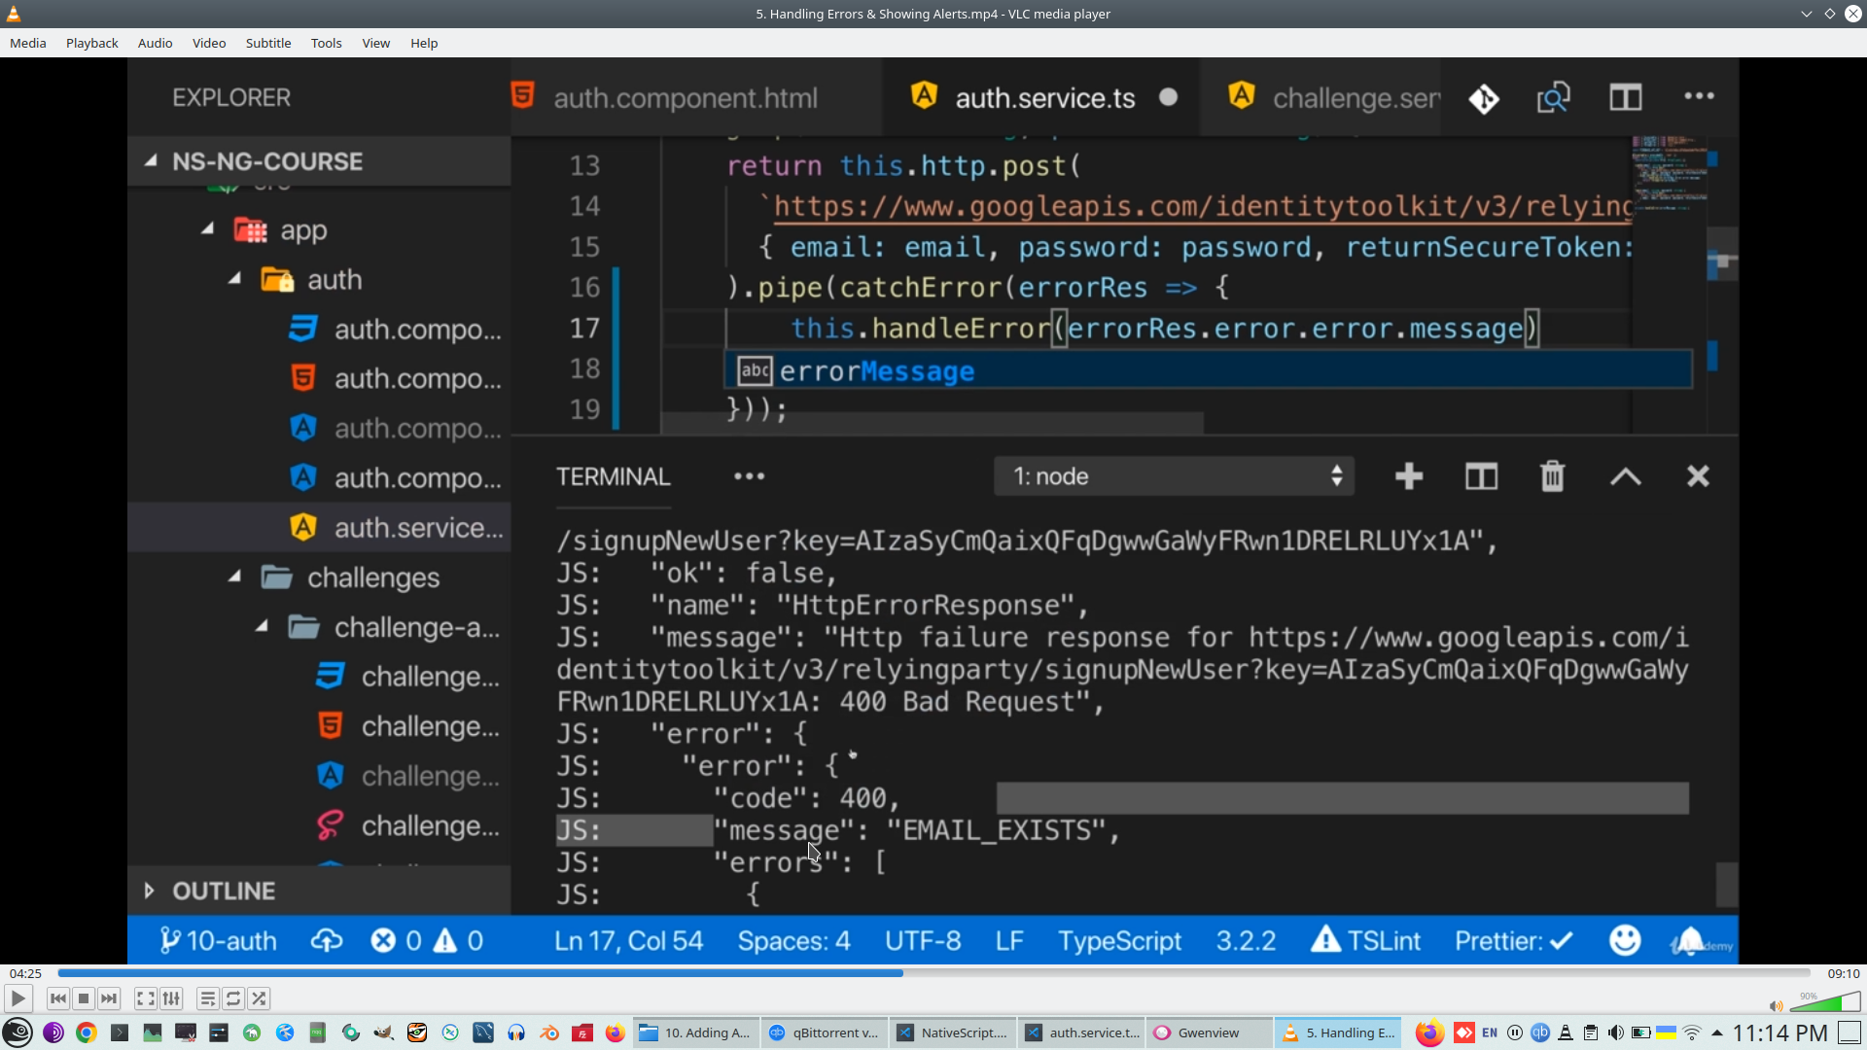Viewport: 1867px width, 1050px height.
Task: Click the elapsed time 04:25 label
Action: coord(25,973)
